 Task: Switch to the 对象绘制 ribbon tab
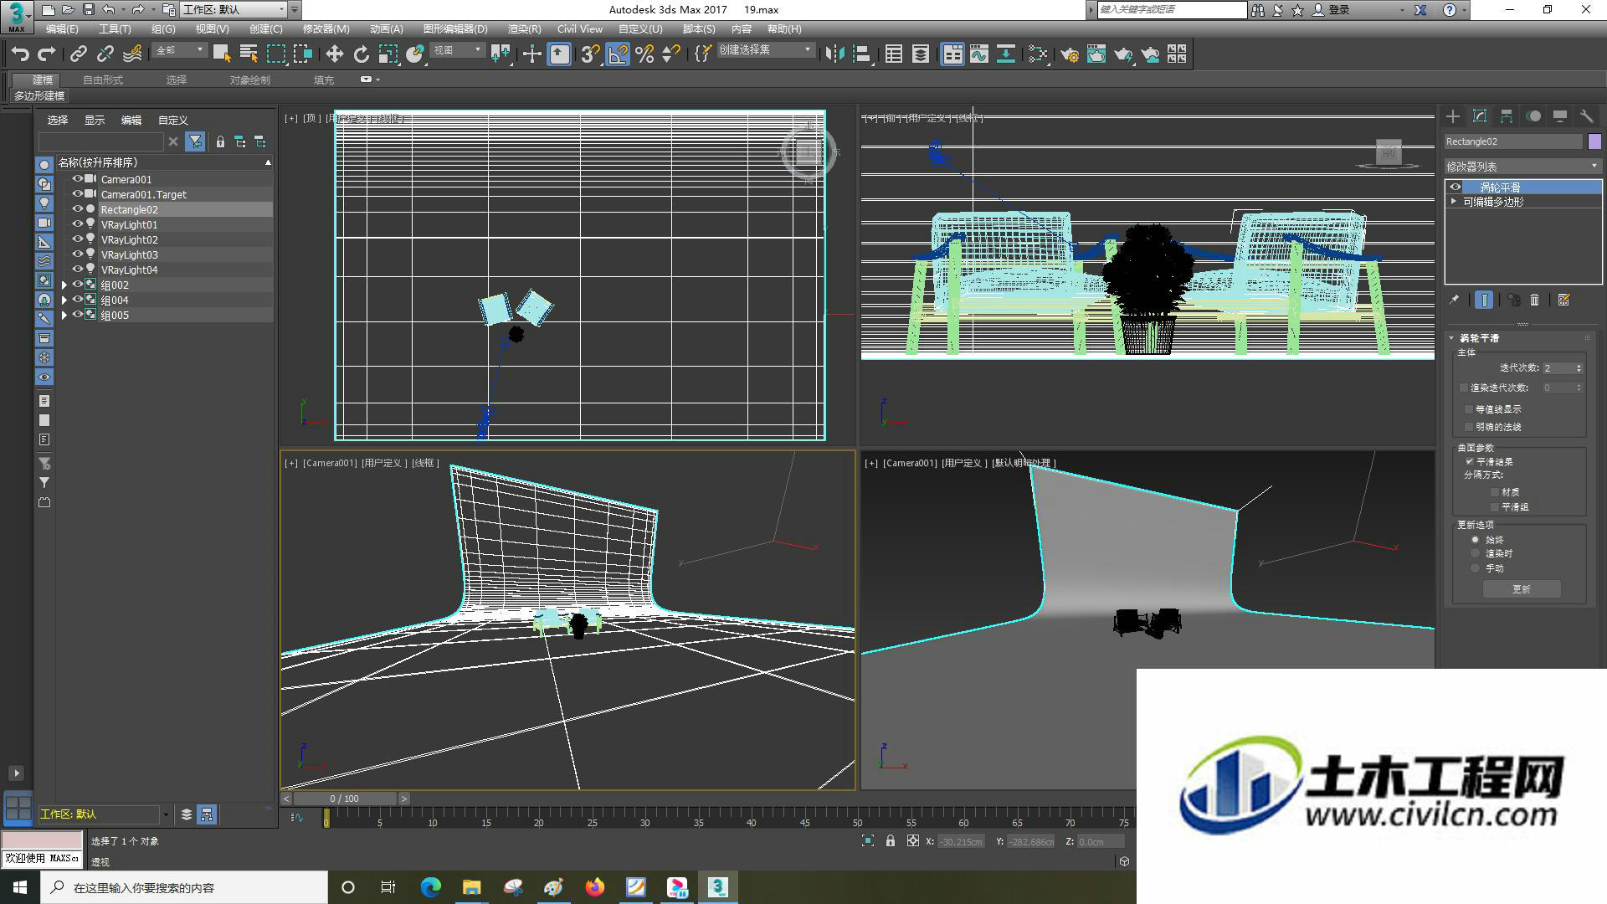(x=250, y=80)
